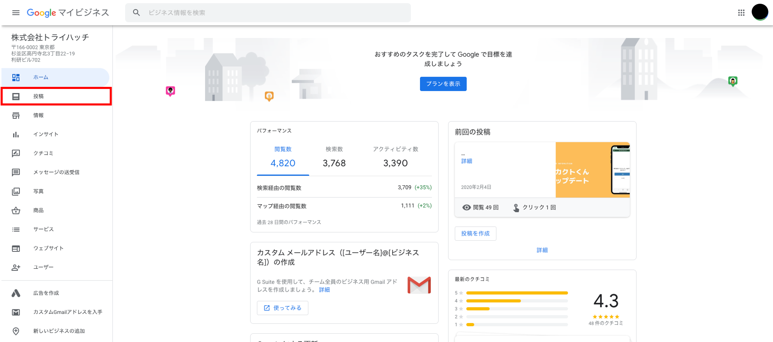Click the ウェブサイト web icon

16,249
